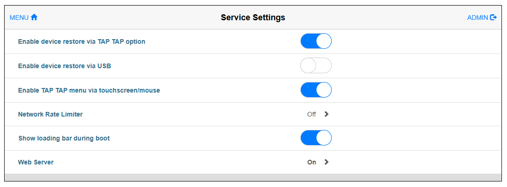Click 'Enable TAP TAP menu via touchscreen/mouse' label

89,90
